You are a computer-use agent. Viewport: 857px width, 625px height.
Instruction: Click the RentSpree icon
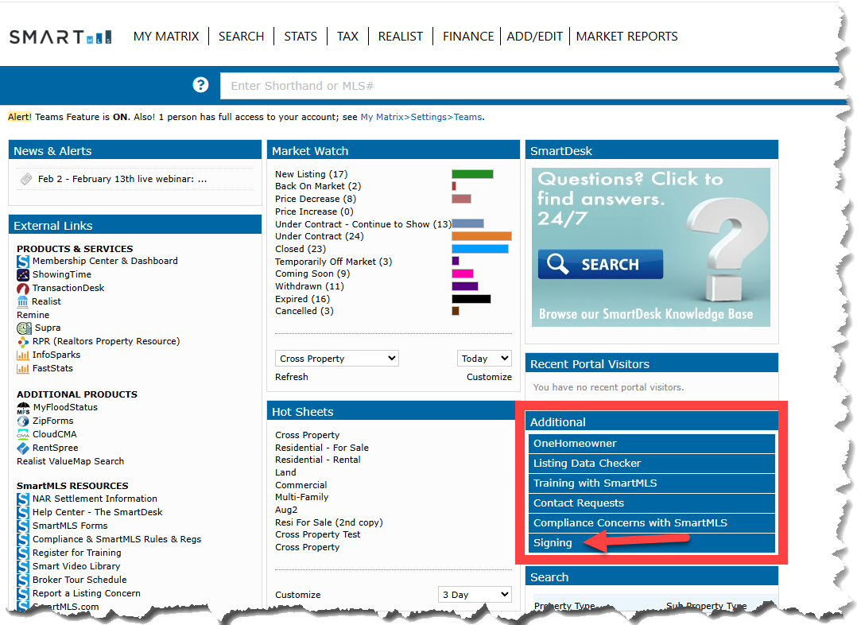click(23, 448)
